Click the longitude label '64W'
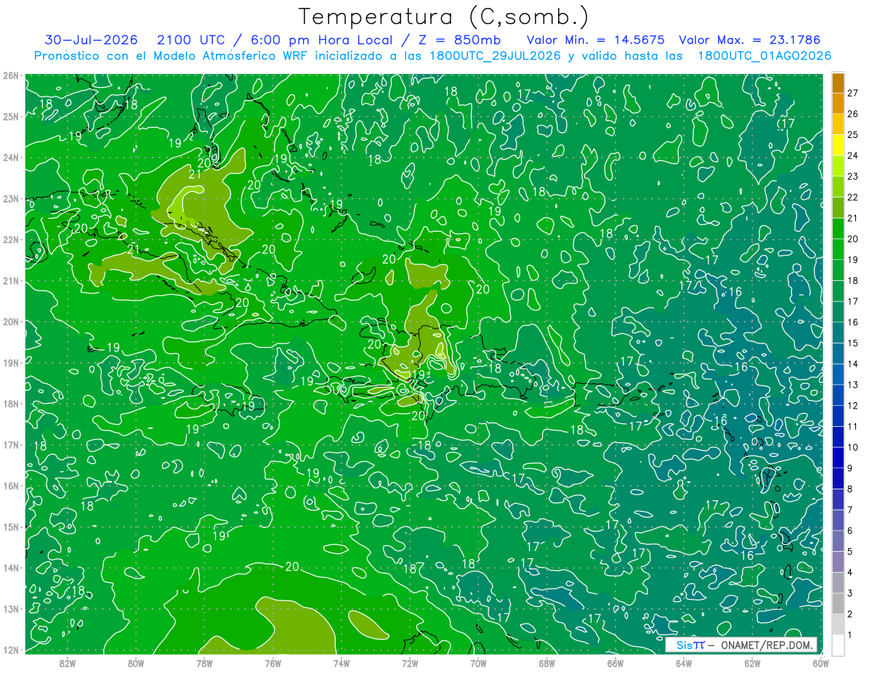Image resolution: width=872 pixels, height=673 pixels. 684,662
